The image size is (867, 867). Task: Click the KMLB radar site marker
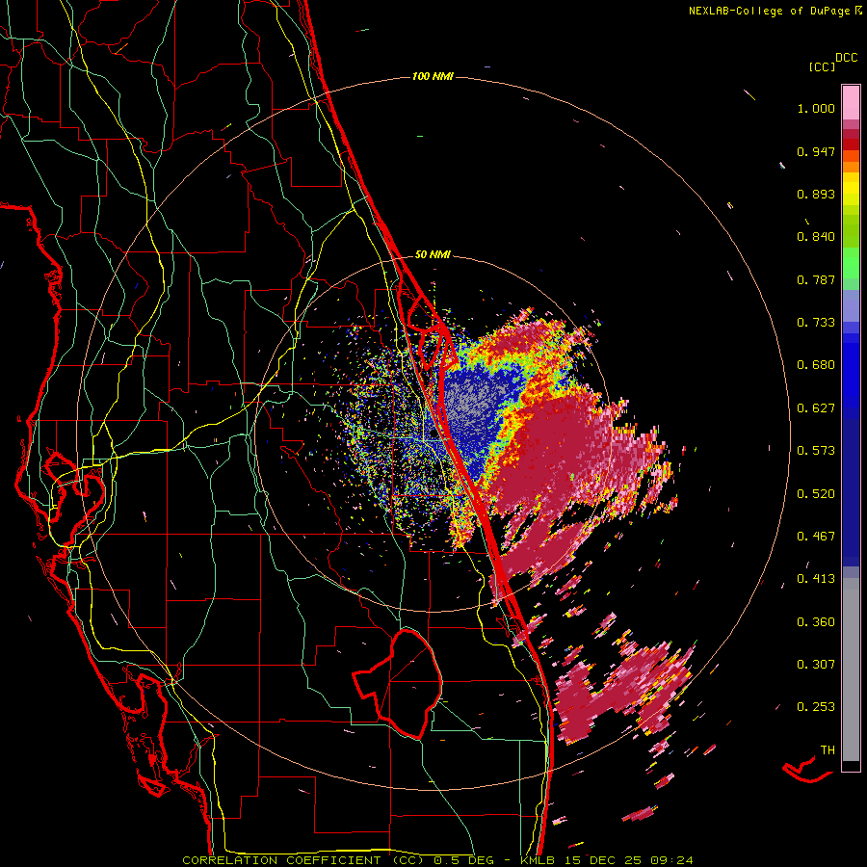click(433, 435)
